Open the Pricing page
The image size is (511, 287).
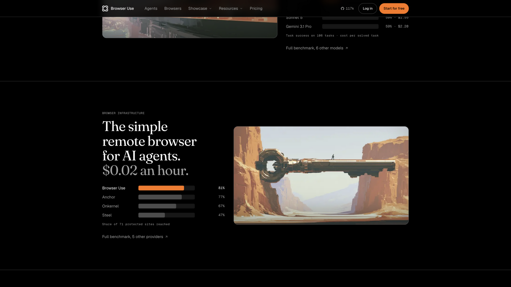[x=256, y=9]
